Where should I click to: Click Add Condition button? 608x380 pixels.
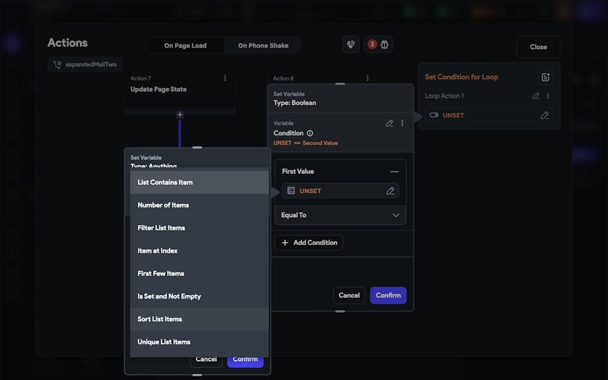(309, 243)
